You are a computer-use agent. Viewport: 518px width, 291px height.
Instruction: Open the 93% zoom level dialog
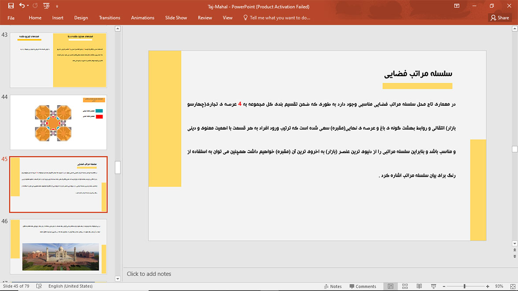point(499,286)
